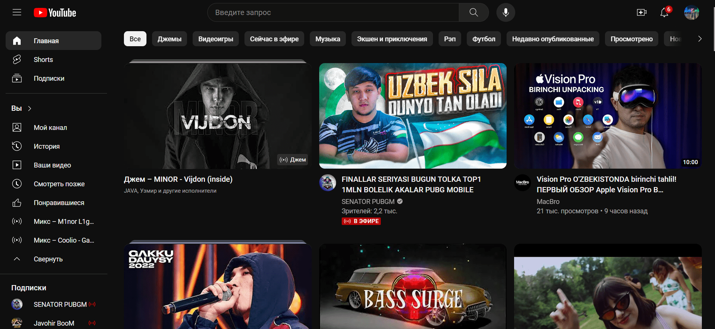The width and height of the screenshot is (715, 329).
Task: Open the create video icon
Action: click(642, 12)
